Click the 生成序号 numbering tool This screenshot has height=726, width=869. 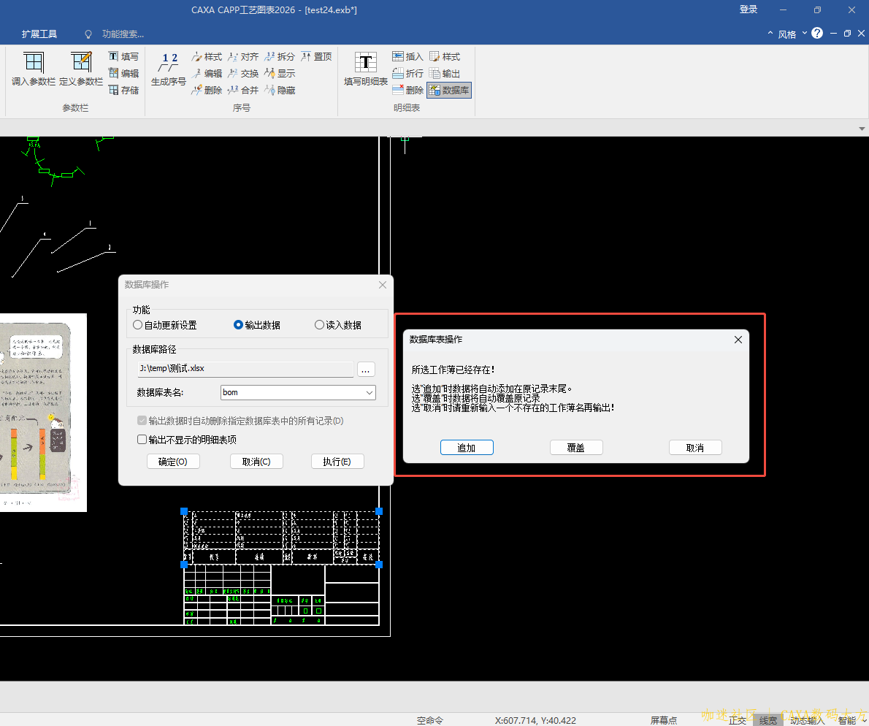coord(169,69)
